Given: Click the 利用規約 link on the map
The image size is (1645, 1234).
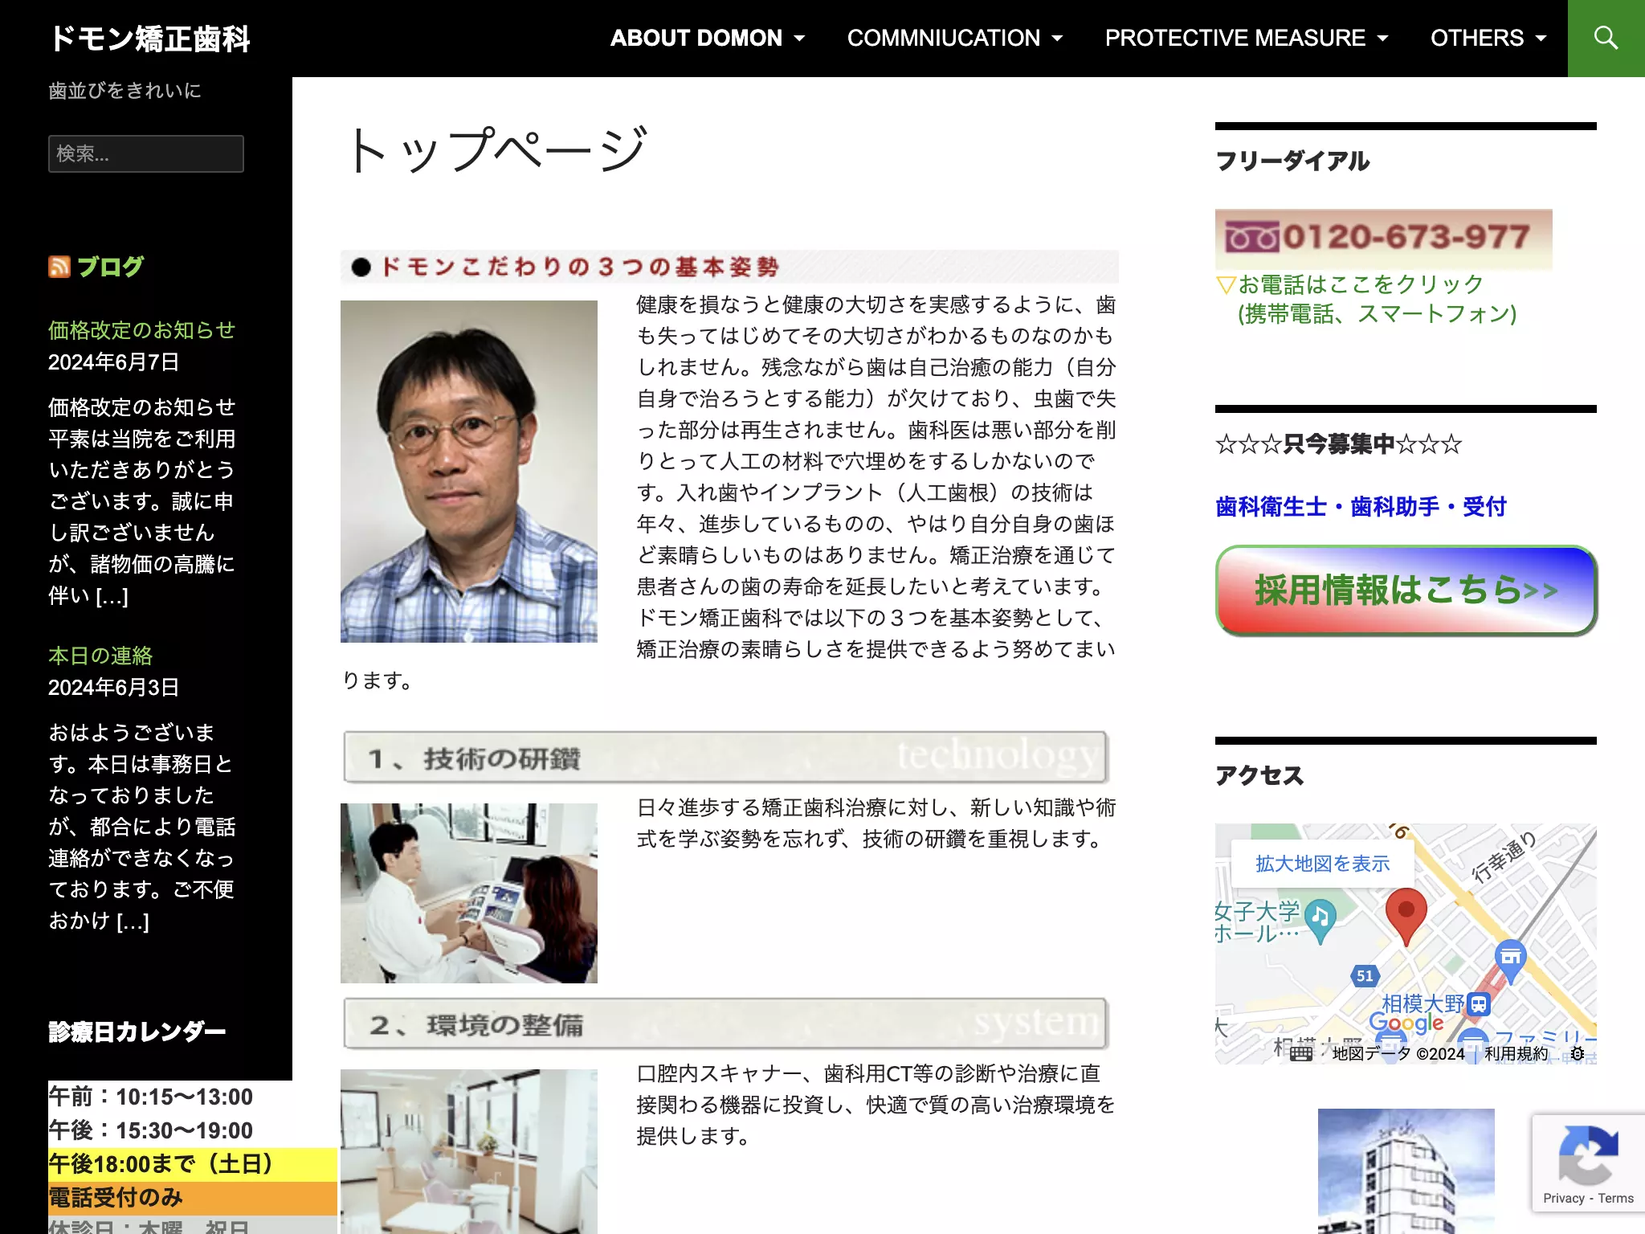Looking at the screenshot, I should pyautogui.click(x=1516, y=1053).
